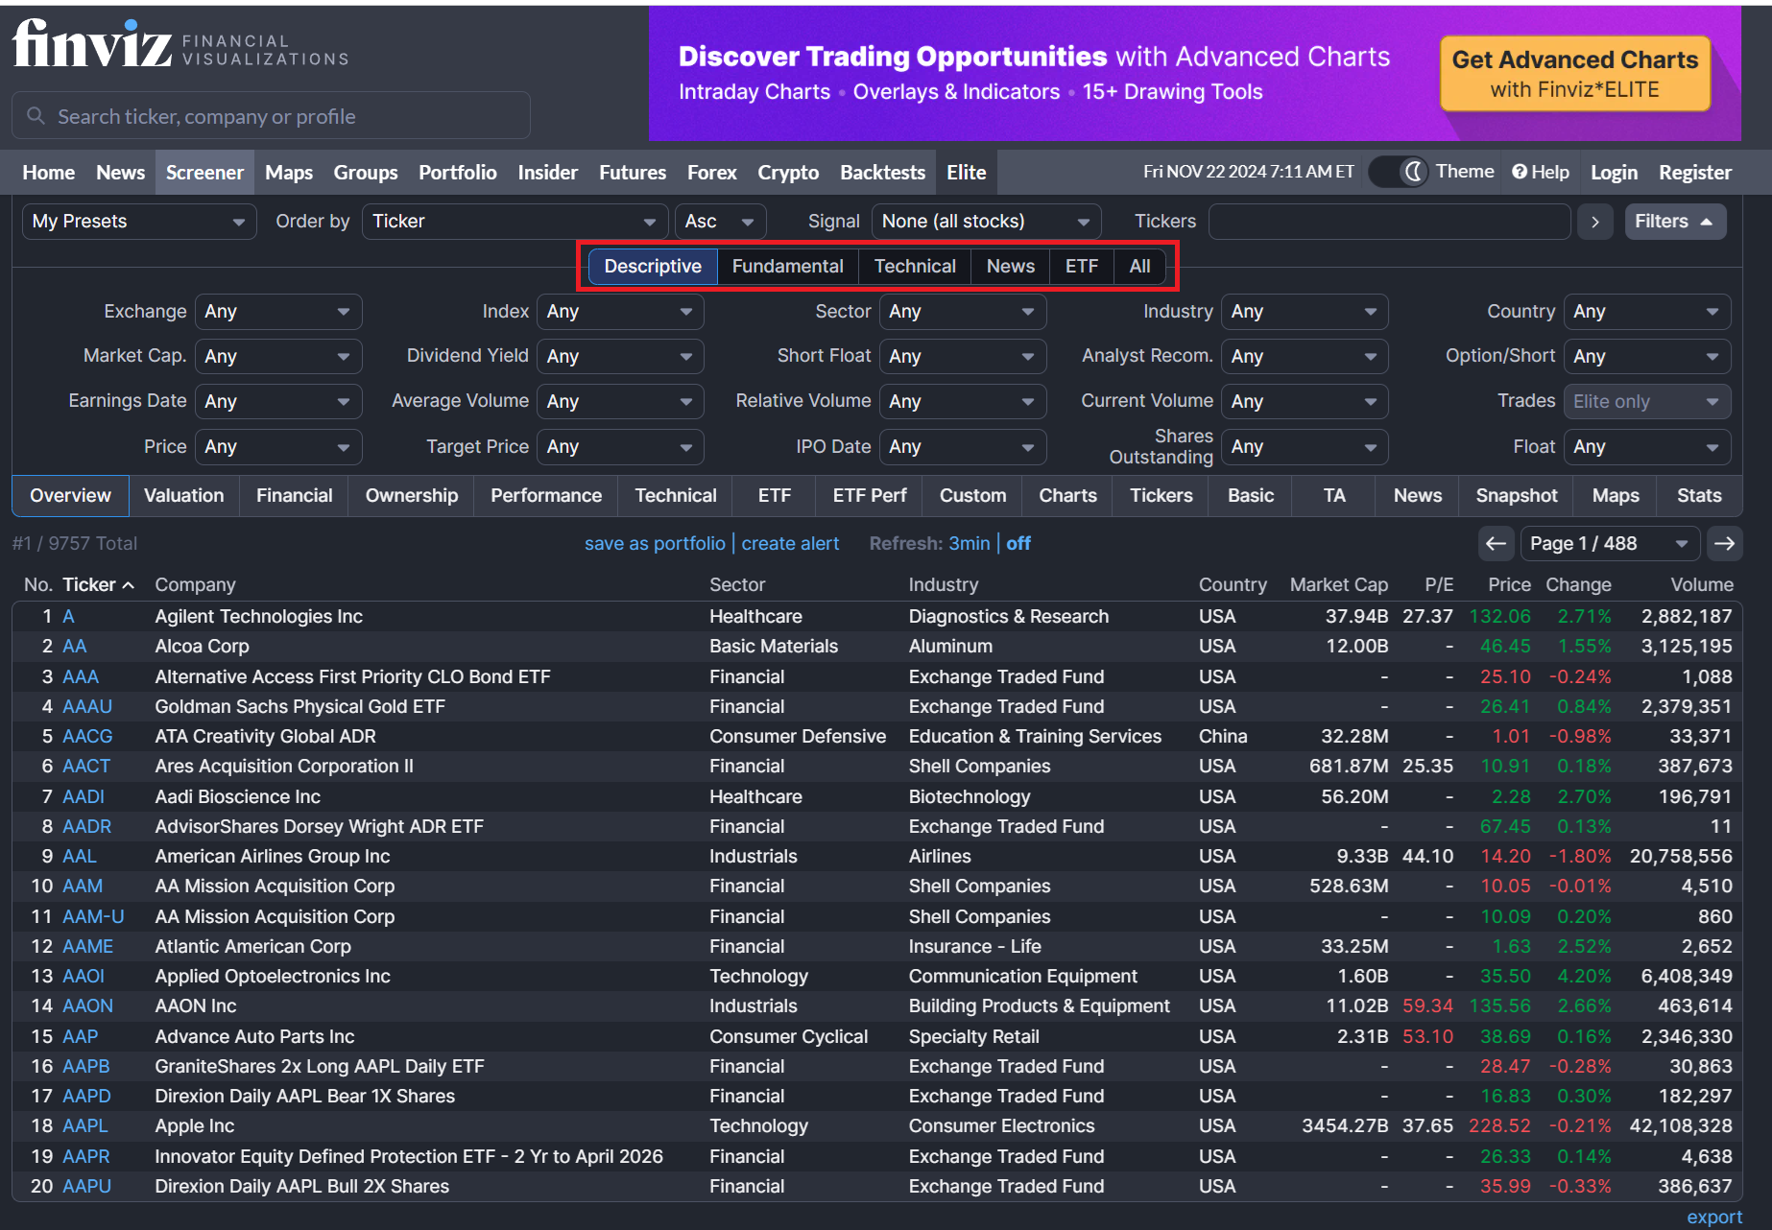Open the Charts view tab
The width and height of the screenshot is (1772, 1230).
(1067, 496)
